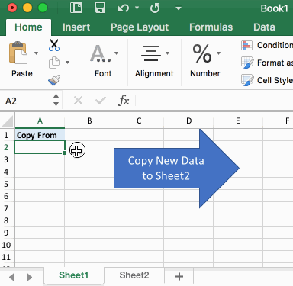Screen dimensions: 293x286
Task: Click the Undo arrow icon
Action: [x=123, y=8]
